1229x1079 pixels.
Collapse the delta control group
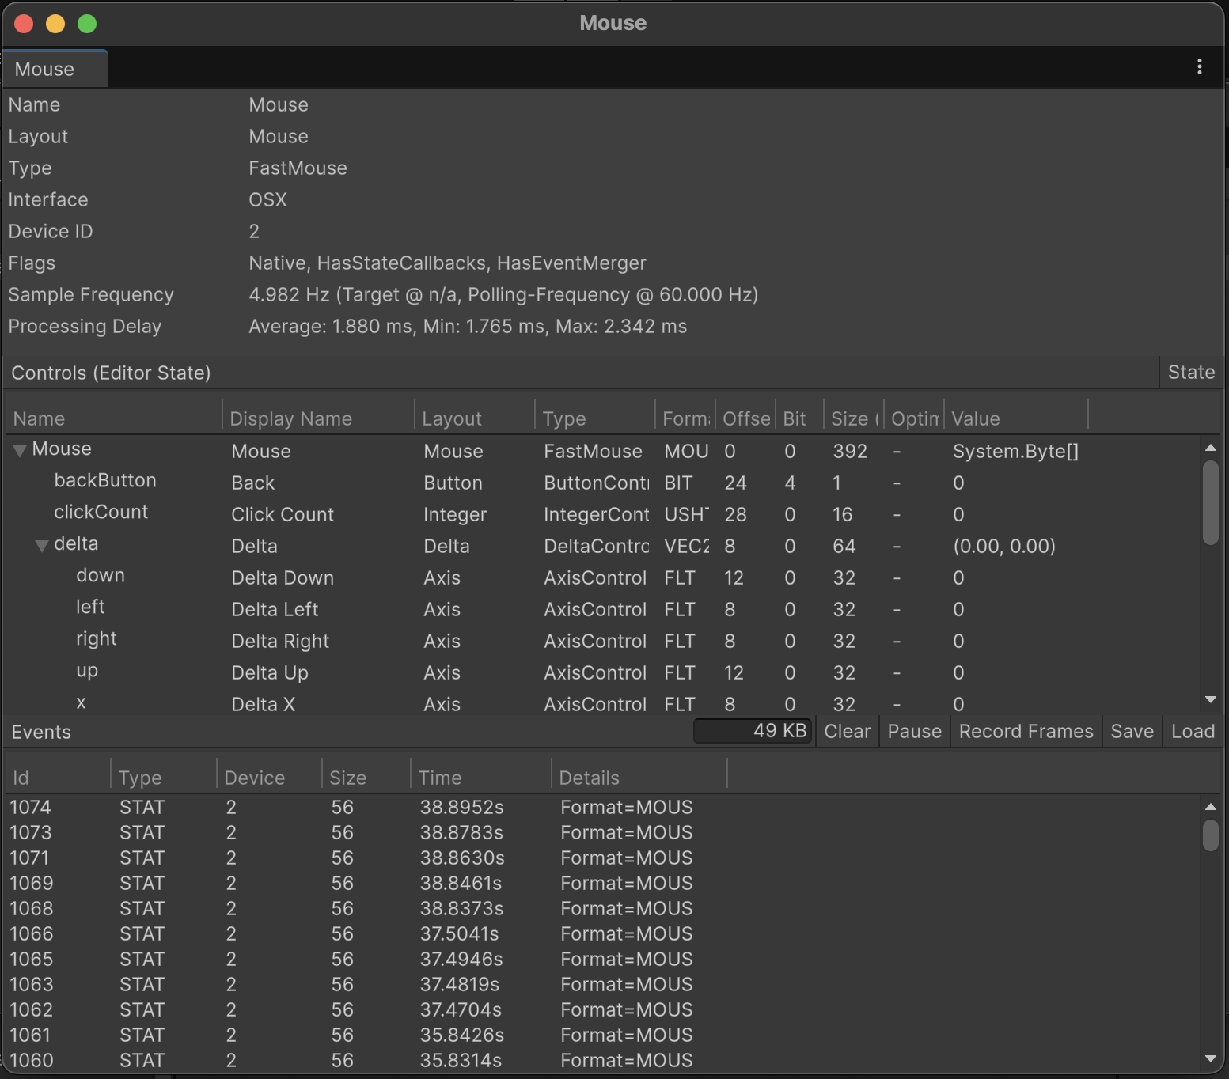coord(40,544)
